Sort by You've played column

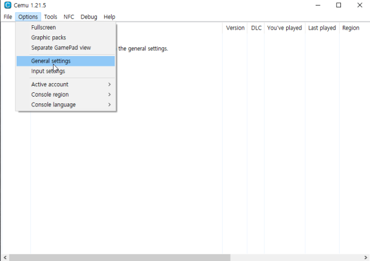pyautogui.click(x=284, y=28)
